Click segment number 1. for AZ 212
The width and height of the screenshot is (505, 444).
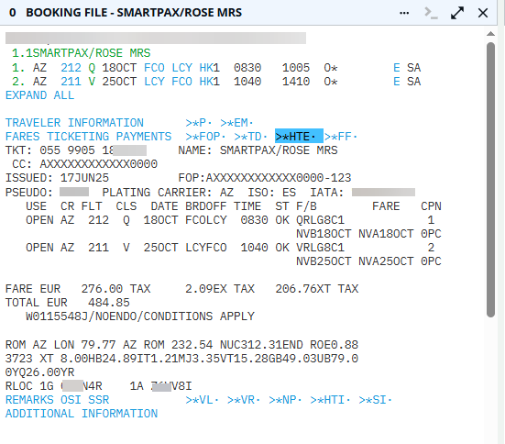[18, 68]
